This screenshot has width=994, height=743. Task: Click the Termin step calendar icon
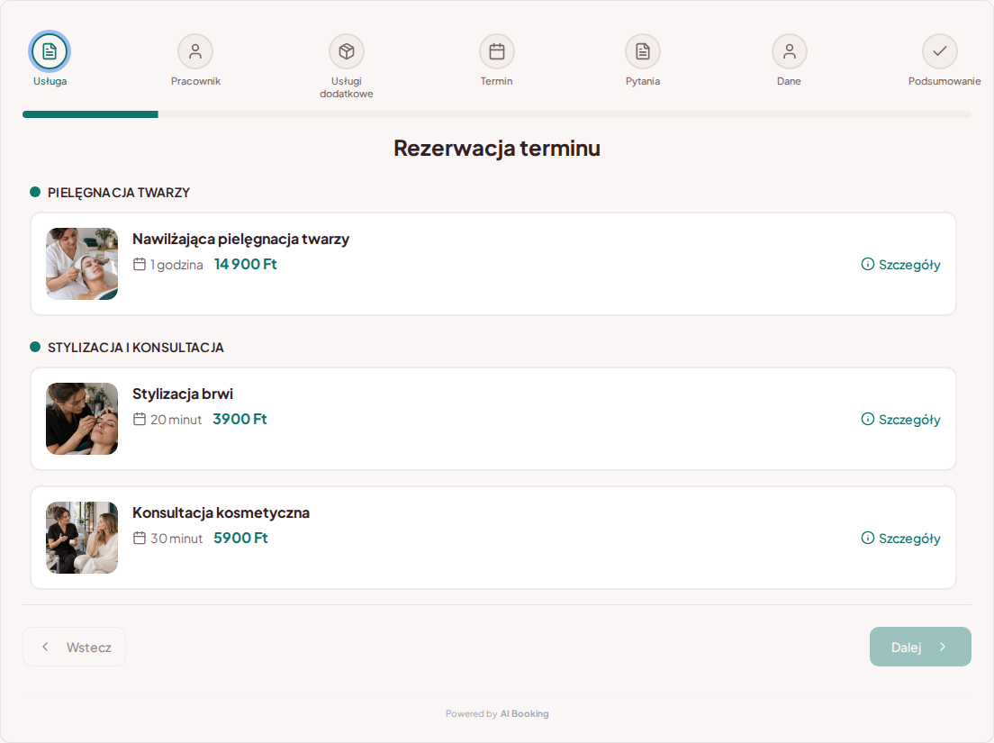497,51
